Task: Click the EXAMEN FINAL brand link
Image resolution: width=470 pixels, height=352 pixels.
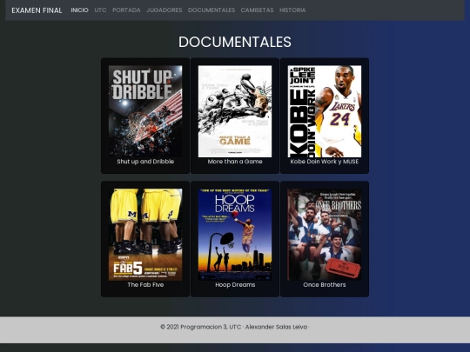Action: (37, 10)
